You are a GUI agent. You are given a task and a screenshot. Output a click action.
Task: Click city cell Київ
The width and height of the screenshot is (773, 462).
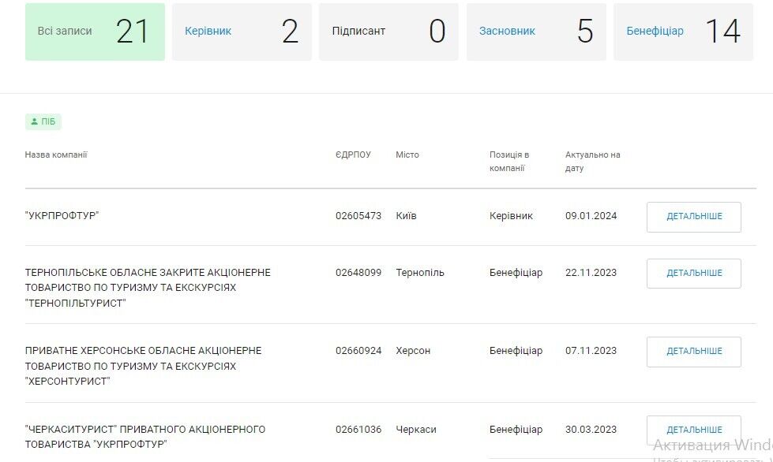pos(406,215)
